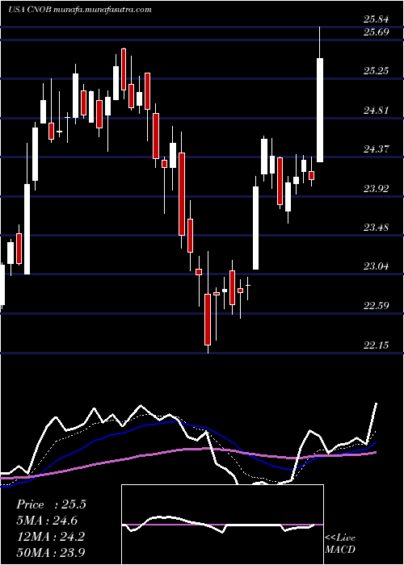The height and width of the screenshot is (565, 404).
Task: Click the '<<Live MACD' label
Action: pyautogui.click(x=340, y=544)
